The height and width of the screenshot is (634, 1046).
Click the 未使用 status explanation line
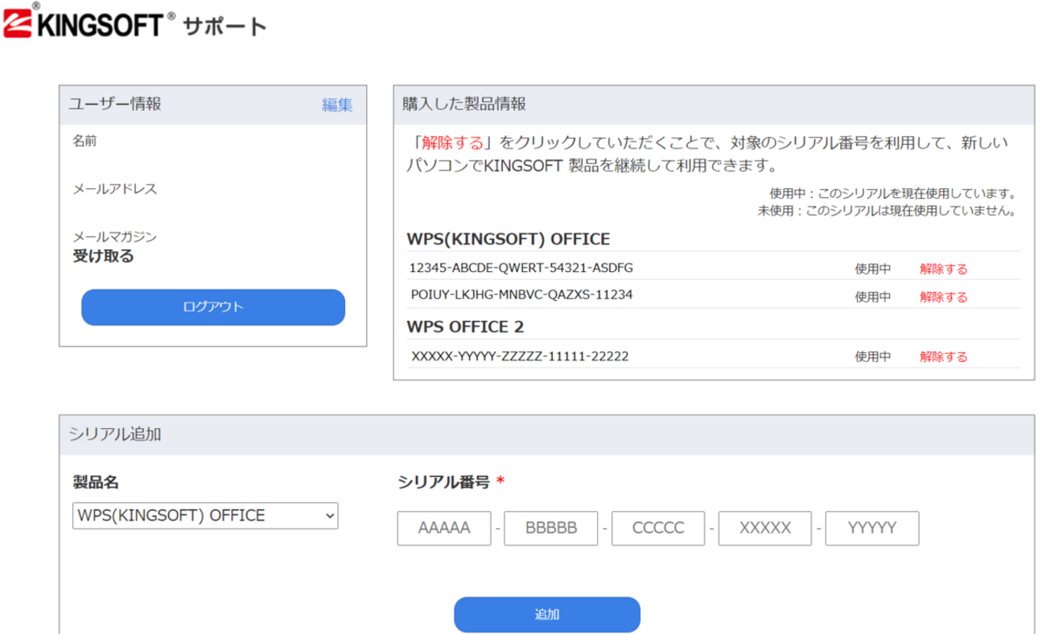click(886, 212)
